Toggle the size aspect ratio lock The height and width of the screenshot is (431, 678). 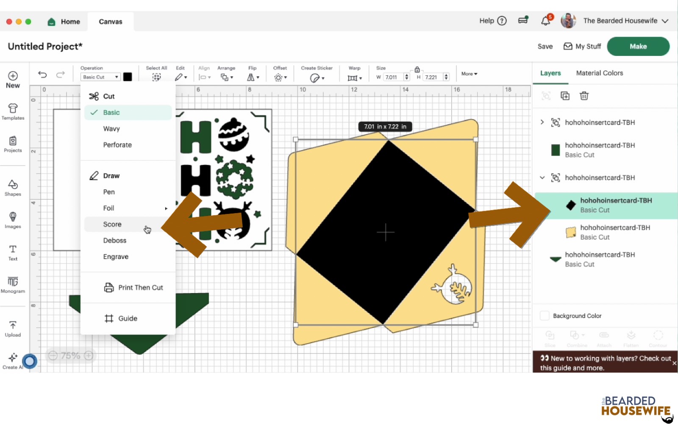pos(417,70)
